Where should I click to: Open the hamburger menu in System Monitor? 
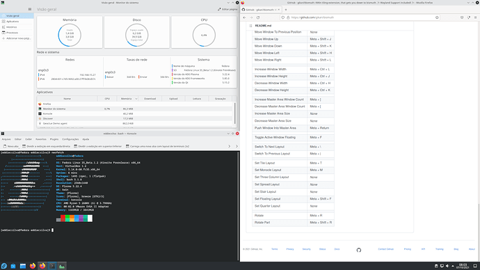click(x=30, y=9)
